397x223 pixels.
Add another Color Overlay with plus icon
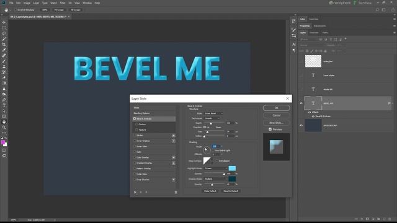coord(174,157)
